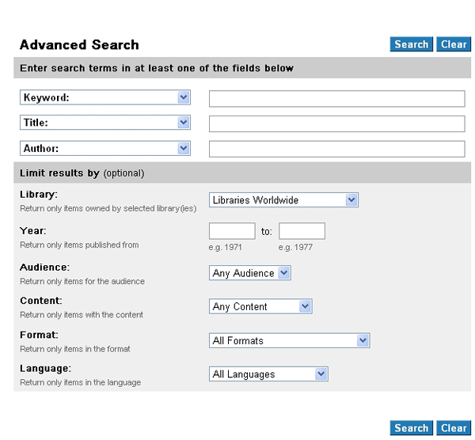Open the Any Audience dropdown
Viewport: 475px width, 440px height.
[x=250, y=273]
